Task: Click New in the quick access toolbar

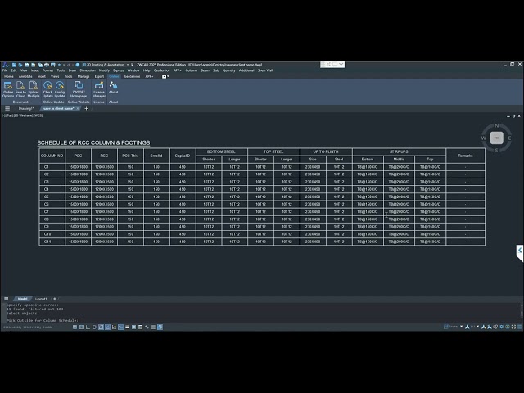Action: (14, 65)
